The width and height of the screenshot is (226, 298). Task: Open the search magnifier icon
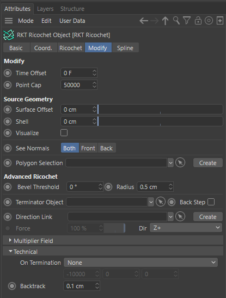coord(176,21)
